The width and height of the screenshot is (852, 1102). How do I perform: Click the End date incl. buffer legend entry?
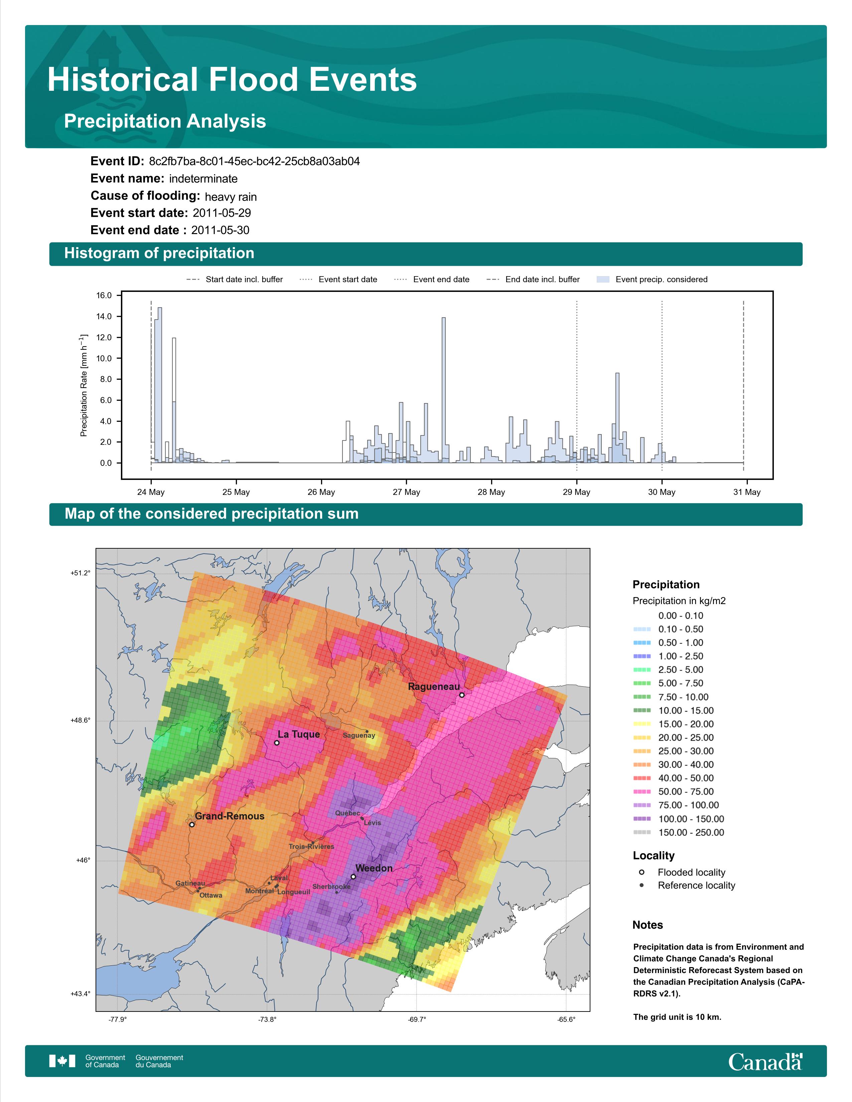click(x=533, y=280)
